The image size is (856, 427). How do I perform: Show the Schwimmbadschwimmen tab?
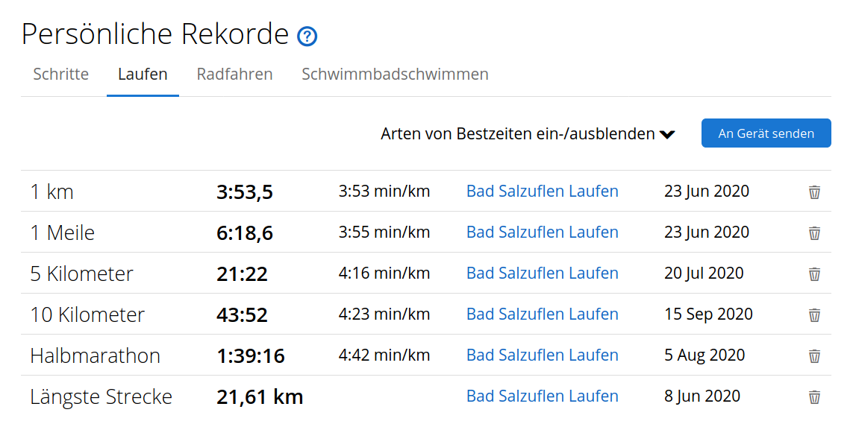(395, 75)
